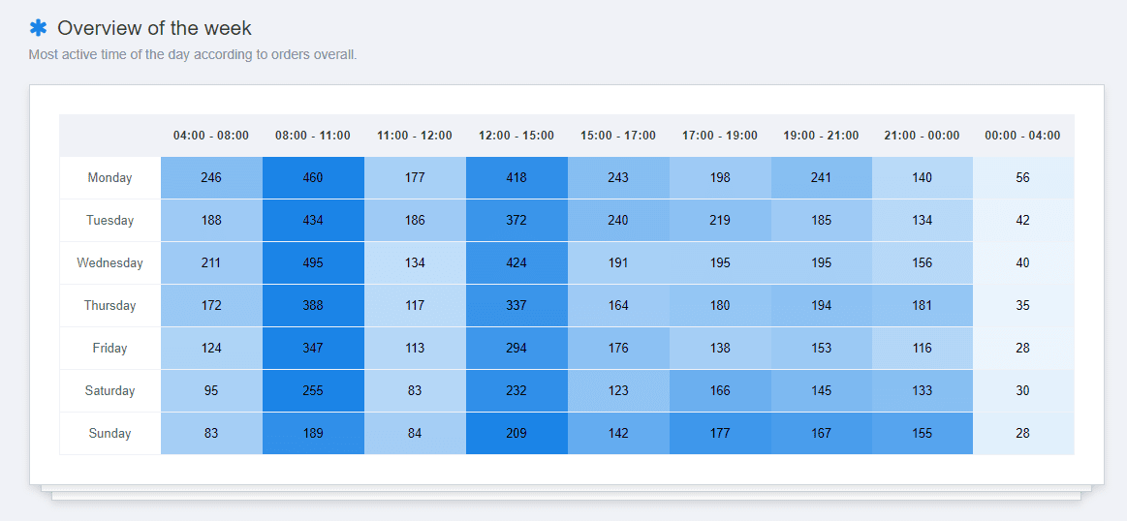This screenshot has width=1127, height=521.
Task: Click the Saturday cell showing 166
Action: point(720,391)
